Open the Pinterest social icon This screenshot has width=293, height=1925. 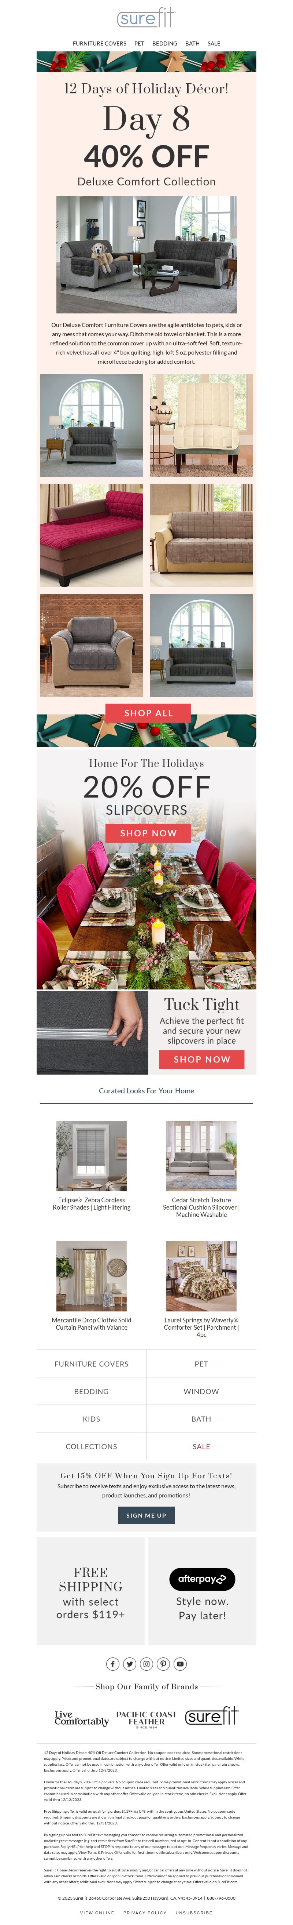(x=163, y=1663)
